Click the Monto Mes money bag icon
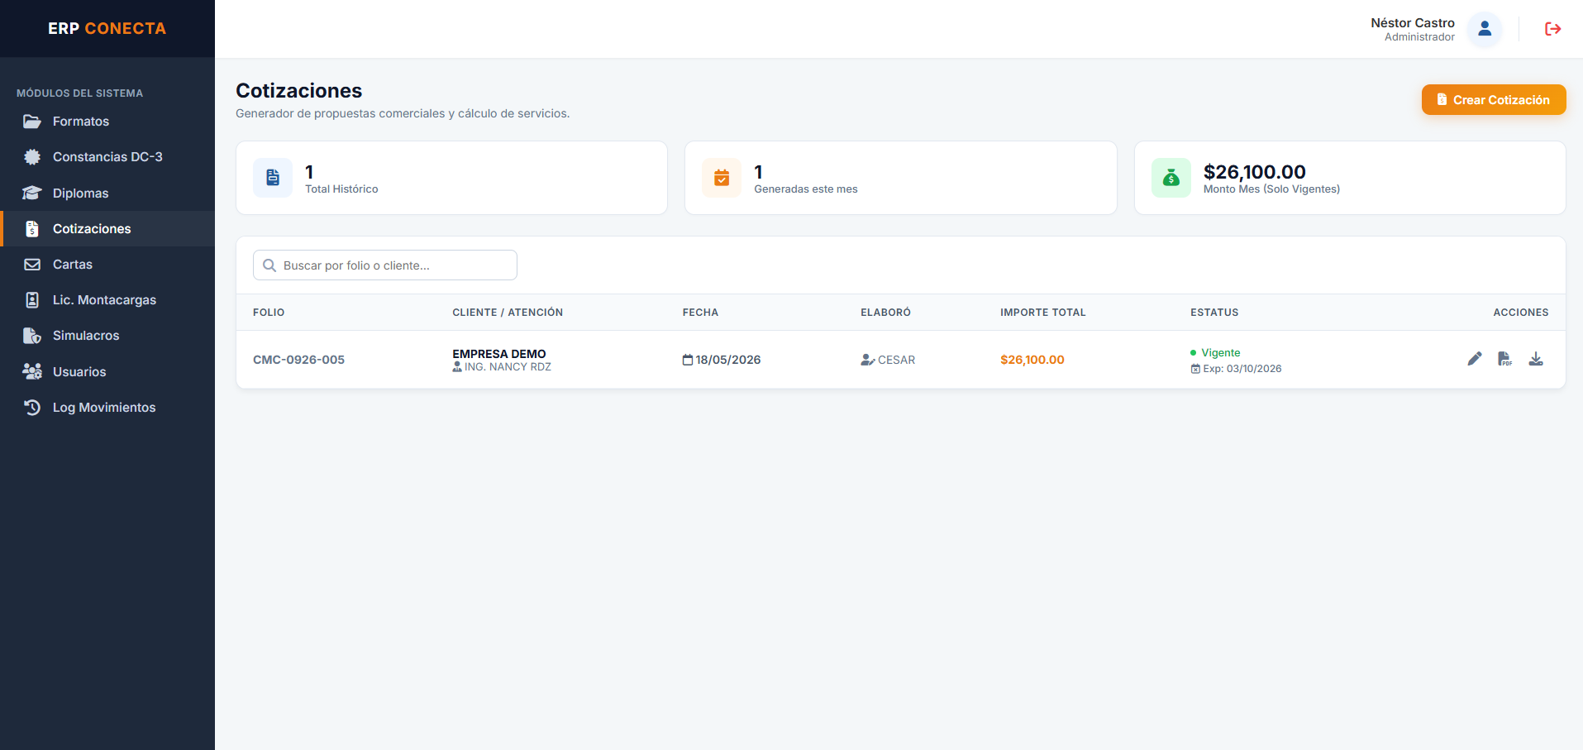 1171,178
